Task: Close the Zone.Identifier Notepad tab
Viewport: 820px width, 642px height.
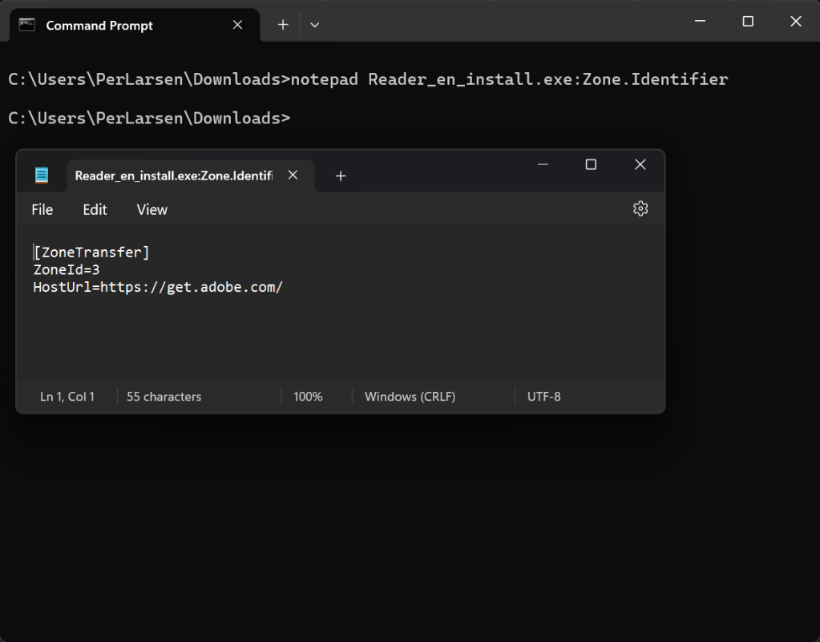Action: click(293, 175)
